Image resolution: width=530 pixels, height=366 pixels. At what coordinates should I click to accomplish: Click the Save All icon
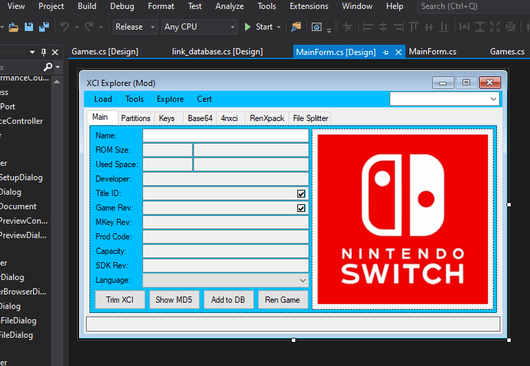[44, 27]
